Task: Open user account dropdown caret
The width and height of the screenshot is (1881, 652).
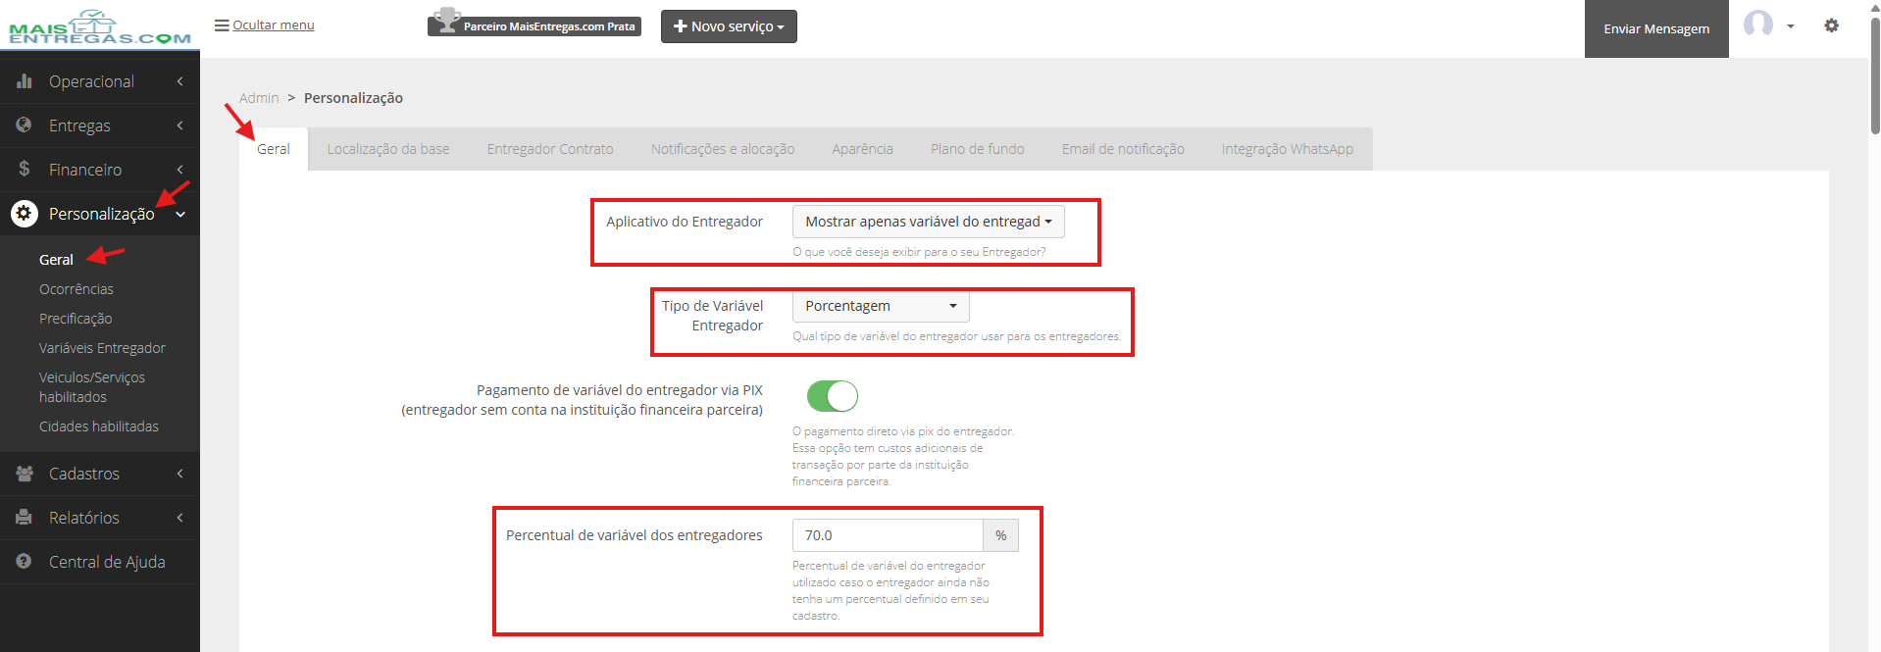Action: click(x=1791, y=26)
